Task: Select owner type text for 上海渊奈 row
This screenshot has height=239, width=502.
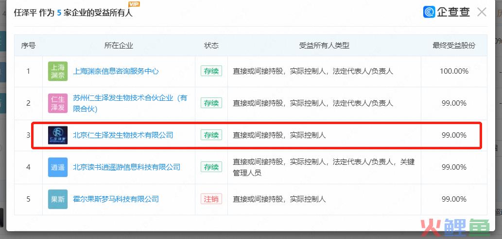Action: pyautogui.click(x=313, y=71)
